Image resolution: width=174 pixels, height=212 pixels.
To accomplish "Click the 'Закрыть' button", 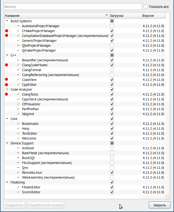I will click(160, 205).
